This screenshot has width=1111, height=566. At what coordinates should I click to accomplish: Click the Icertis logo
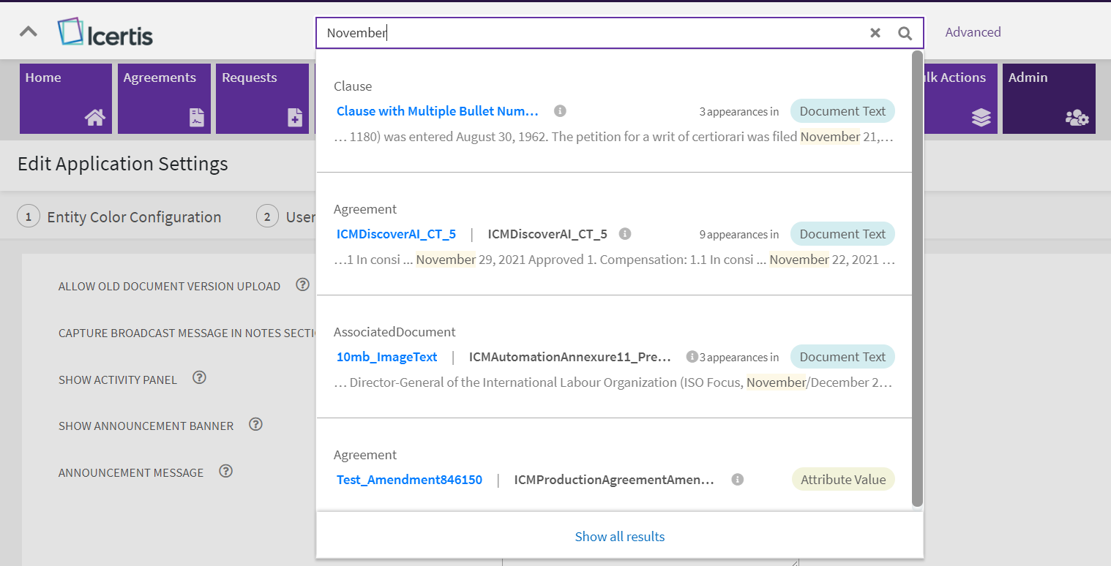[105, 33]
